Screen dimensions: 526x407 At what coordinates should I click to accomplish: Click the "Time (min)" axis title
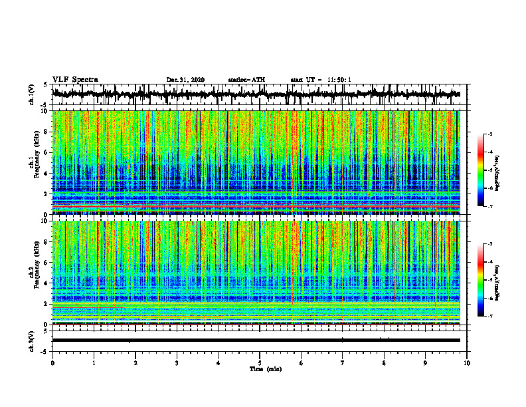266,369
